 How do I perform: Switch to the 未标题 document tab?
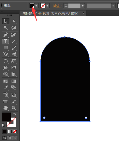coord(50,13)
